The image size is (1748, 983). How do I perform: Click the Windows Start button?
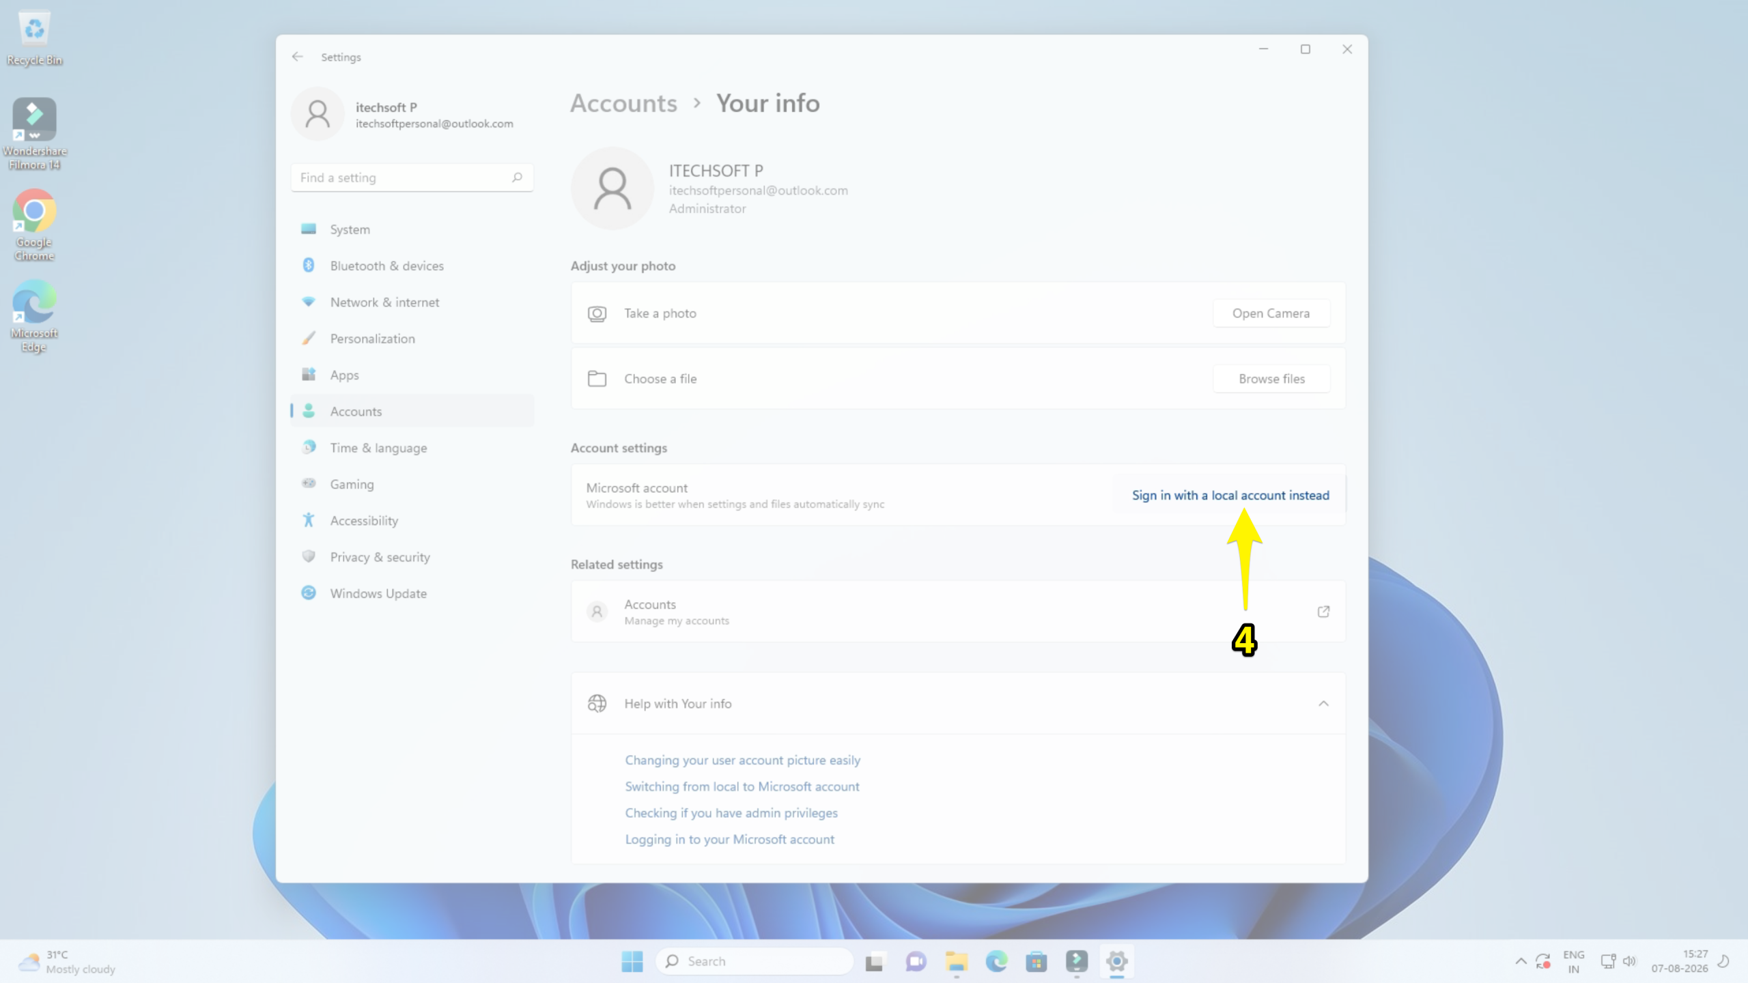[x=632, y=962]
